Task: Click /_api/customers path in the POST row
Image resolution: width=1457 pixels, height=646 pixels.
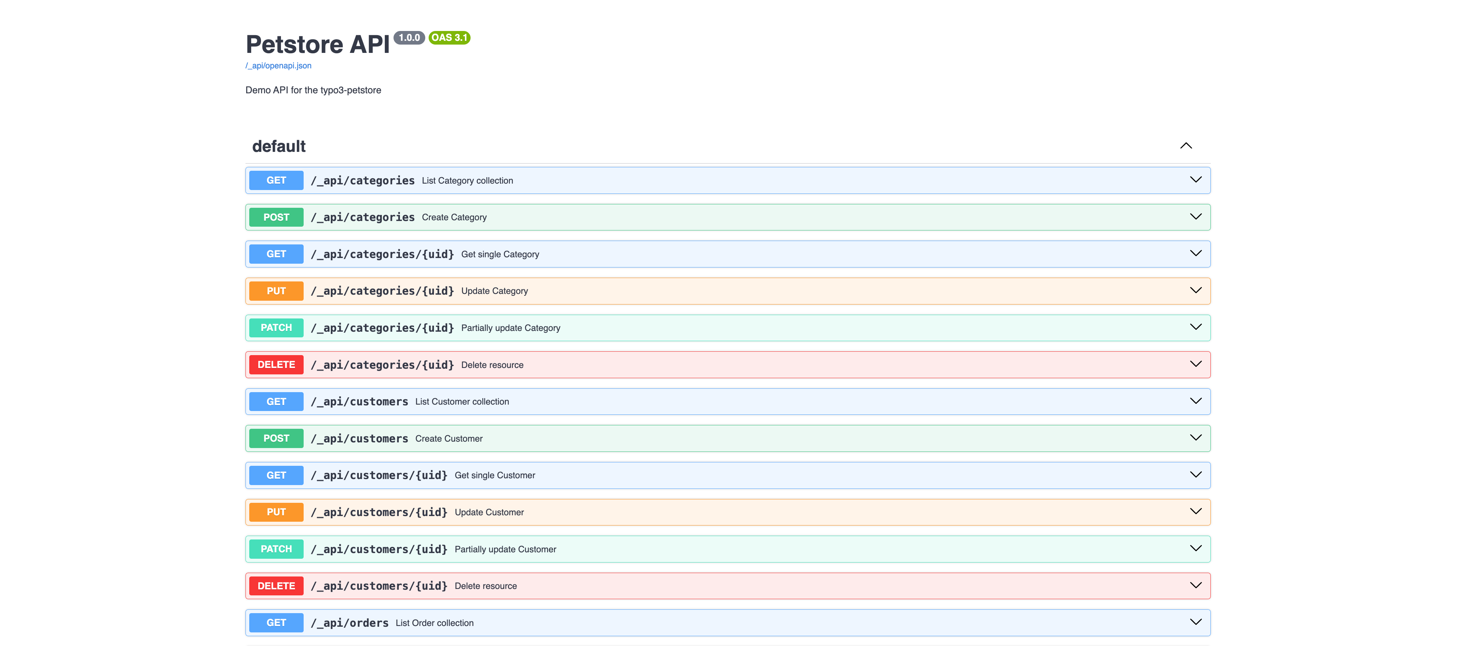Action: 359,438
